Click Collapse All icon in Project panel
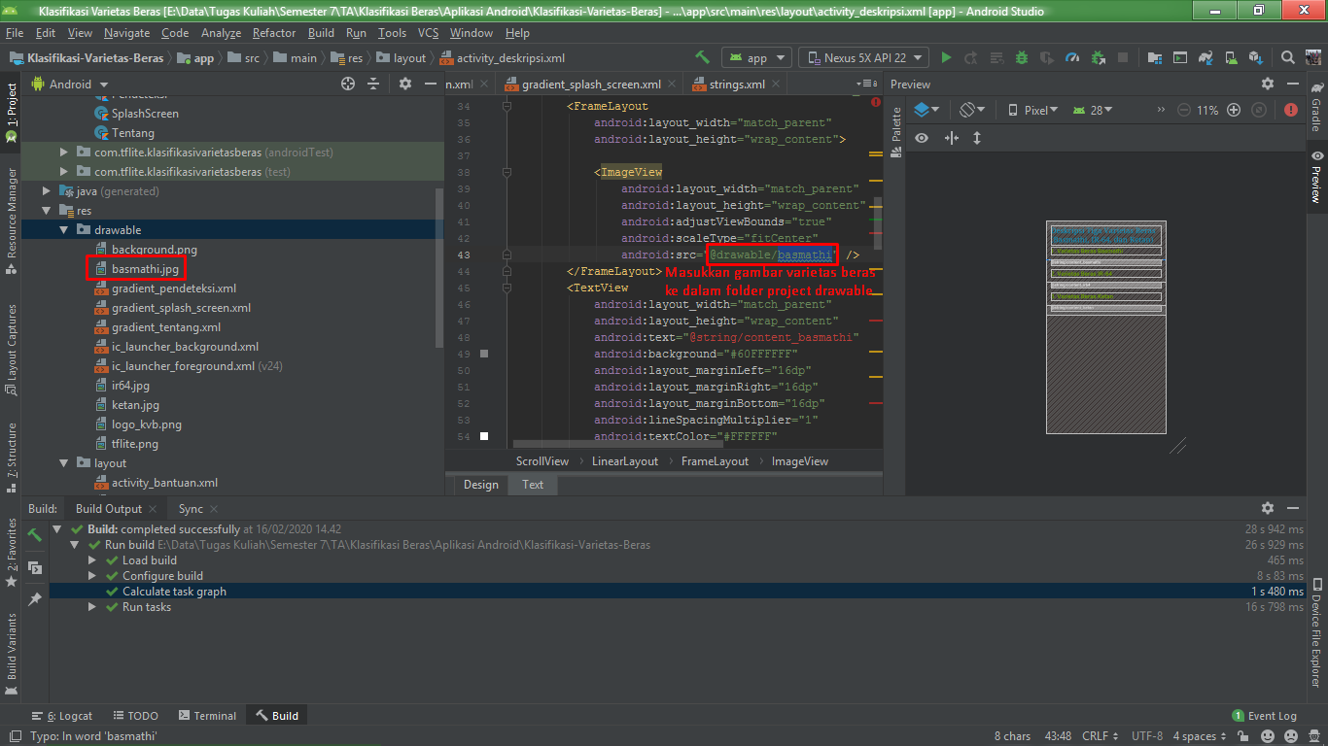Image resolution: width=1328 pixels, height=746 pixels. pyautogui.click(x=373, y=85)
